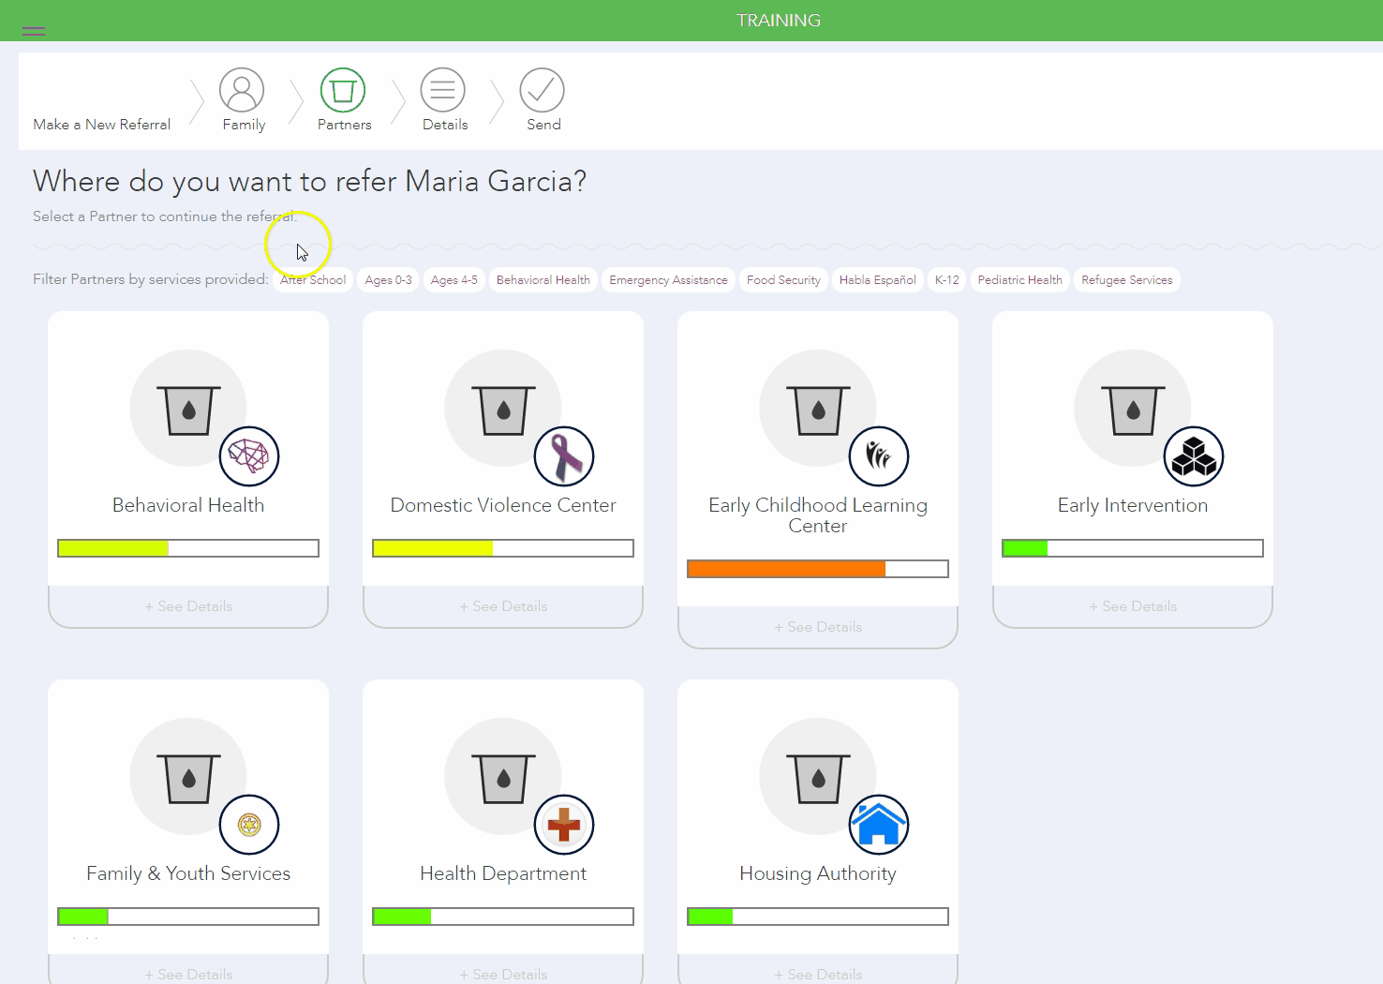Filter partners by Refugee Services
The width and height of the screenshot is (1383, 984).
(x=1126, y=280)
